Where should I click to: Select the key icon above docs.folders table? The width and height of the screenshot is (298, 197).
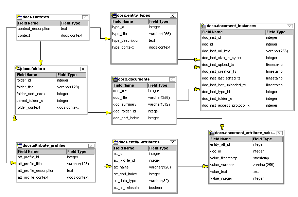(x=40, y=62)
